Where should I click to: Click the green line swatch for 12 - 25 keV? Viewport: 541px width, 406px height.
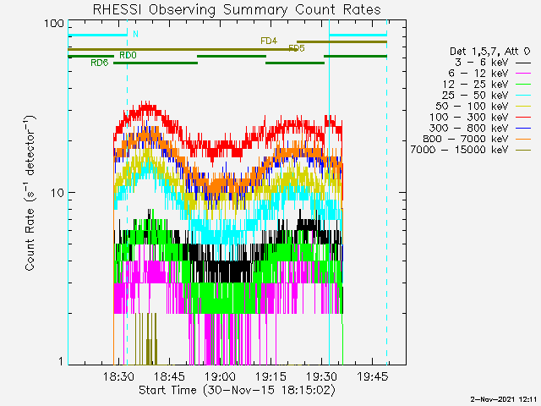[523, 85]
